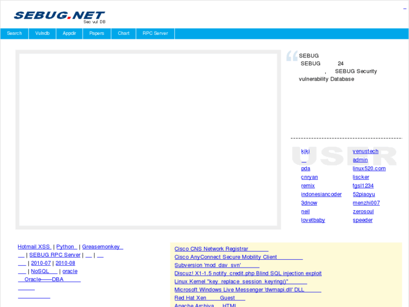Switch to the Chart tab

point(124,33)
